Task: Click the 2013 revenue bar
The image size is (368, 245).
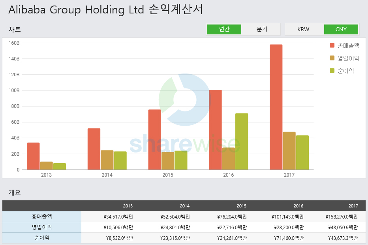Action: point(33,156)
